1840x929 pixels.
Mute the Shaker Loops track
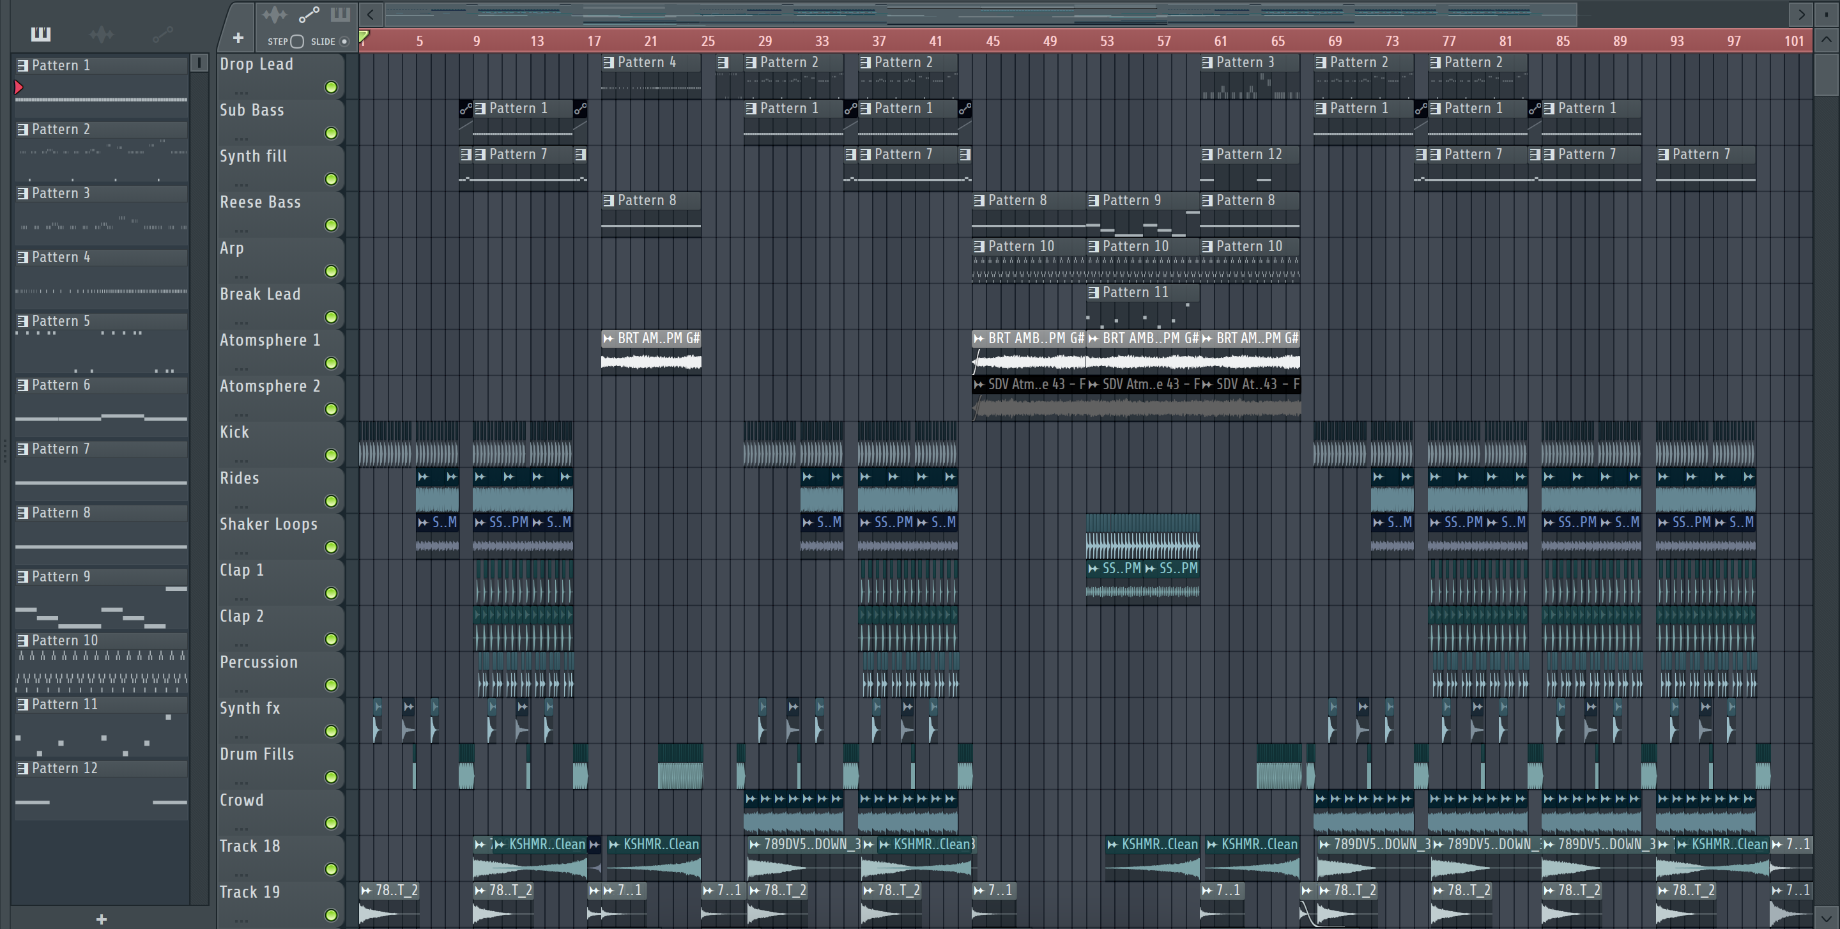pos(332,548)
